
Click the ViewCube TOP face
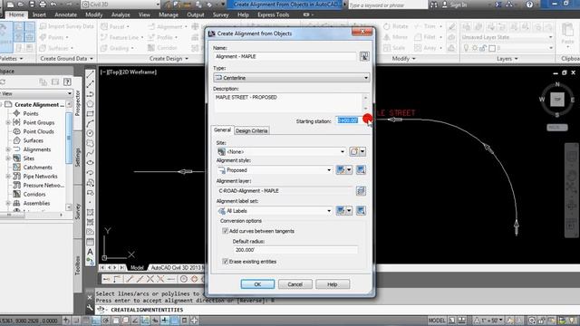point(557,100)
